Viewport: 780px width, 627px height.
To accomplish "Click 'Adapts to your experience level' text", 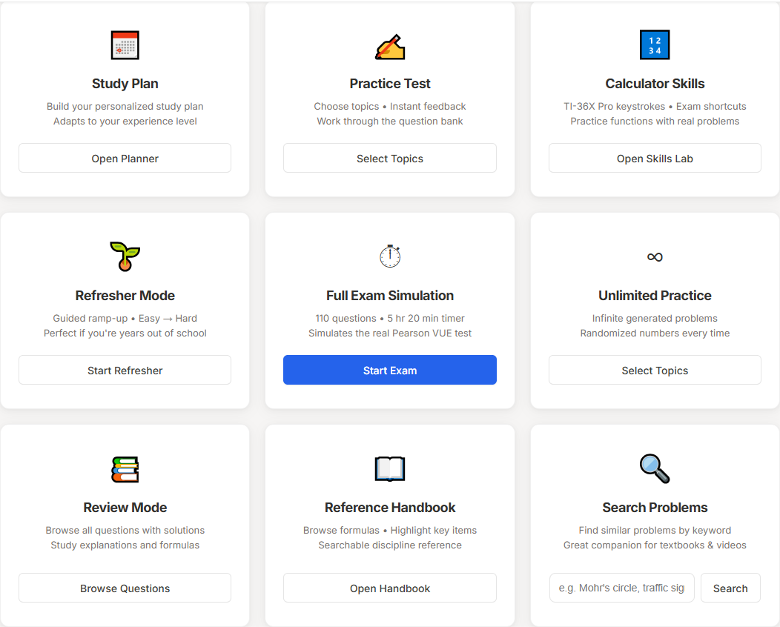I will pyautogui.click(x=125, y=122).
